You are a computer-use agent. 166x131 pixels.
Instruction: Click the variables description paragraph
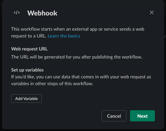coord(81,80)
